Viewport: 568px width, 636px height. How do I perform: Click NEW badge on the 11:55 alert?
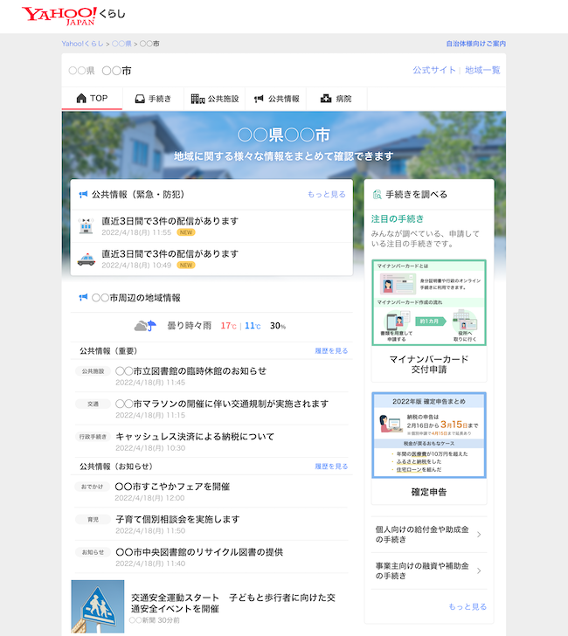pyautogui.click(x=186, y=232)
